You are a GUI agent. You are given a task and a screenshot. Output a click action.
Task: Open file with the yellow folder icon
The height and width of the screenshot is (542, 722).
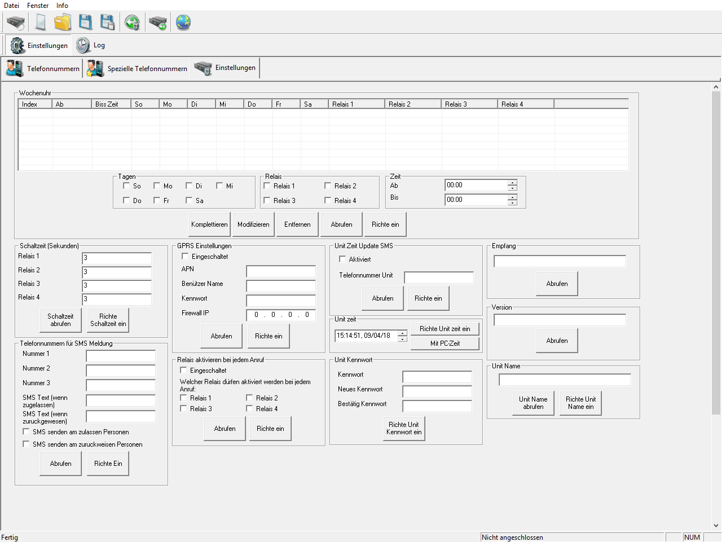pos(63,23)
